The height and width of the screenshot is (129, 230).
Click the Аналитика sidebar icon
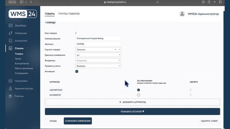10,40
